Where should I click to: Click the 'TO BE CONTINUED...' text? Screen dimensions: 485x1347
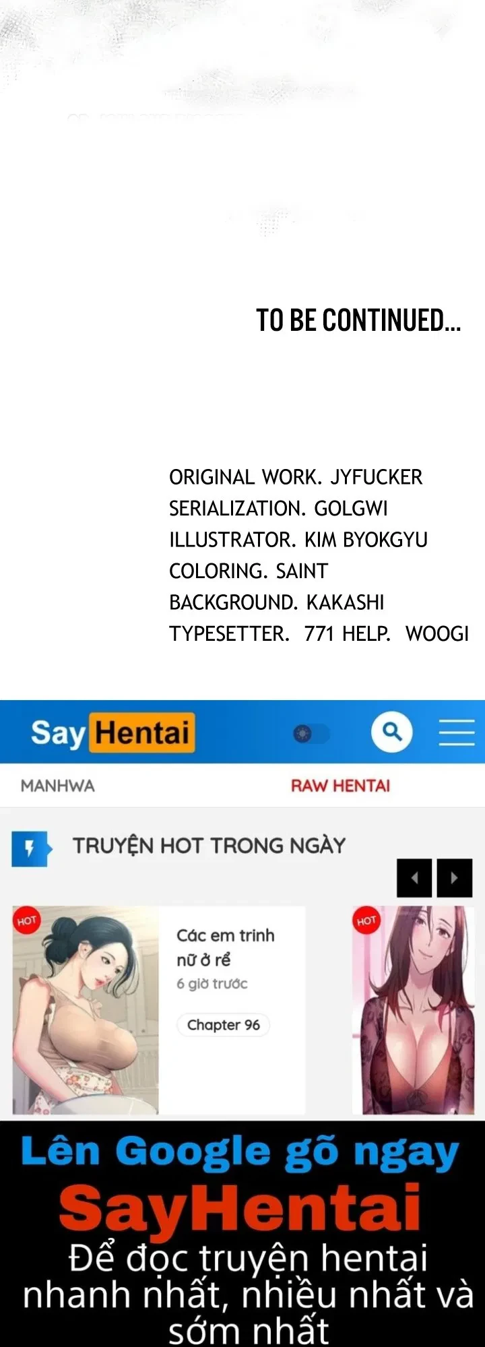click(358, 320)
